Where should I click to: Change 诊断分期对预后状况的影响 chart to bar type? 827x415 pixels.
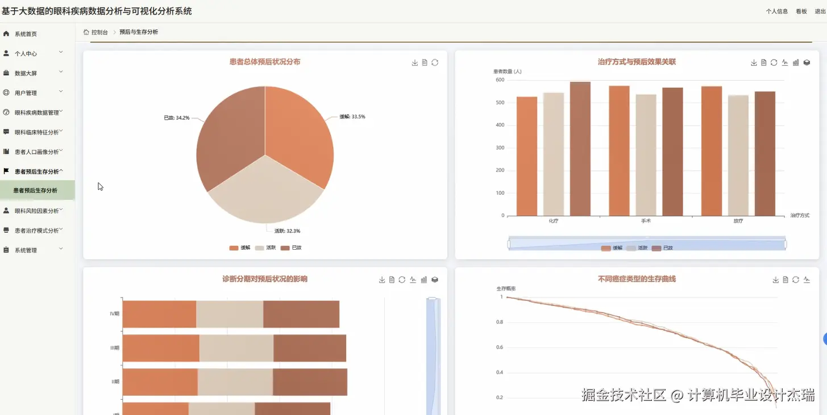424,279
